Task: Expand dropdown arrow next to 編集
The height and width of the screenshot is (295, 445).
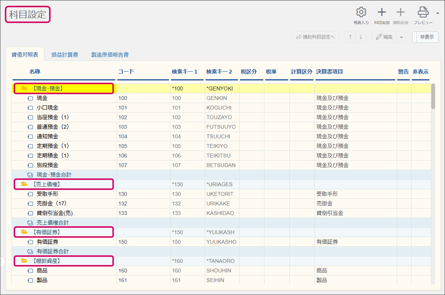Action: pyautogui.click(x=401, y=37)
